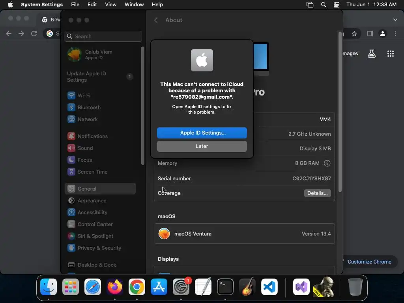Reload the Chrome page

point(34,34)
